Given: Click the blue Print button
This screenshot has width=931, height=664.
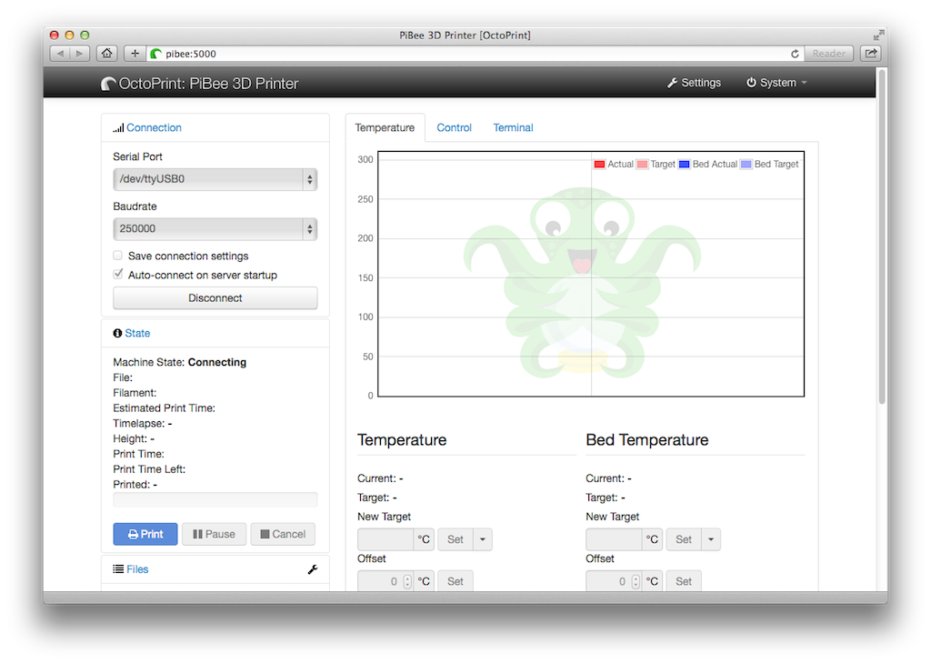Looking at the screenshot, I should coord(145,534).
